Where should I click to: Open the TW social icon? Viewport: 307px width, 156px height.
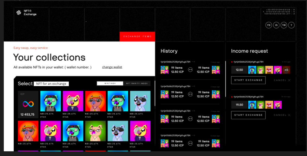[284, 25]
